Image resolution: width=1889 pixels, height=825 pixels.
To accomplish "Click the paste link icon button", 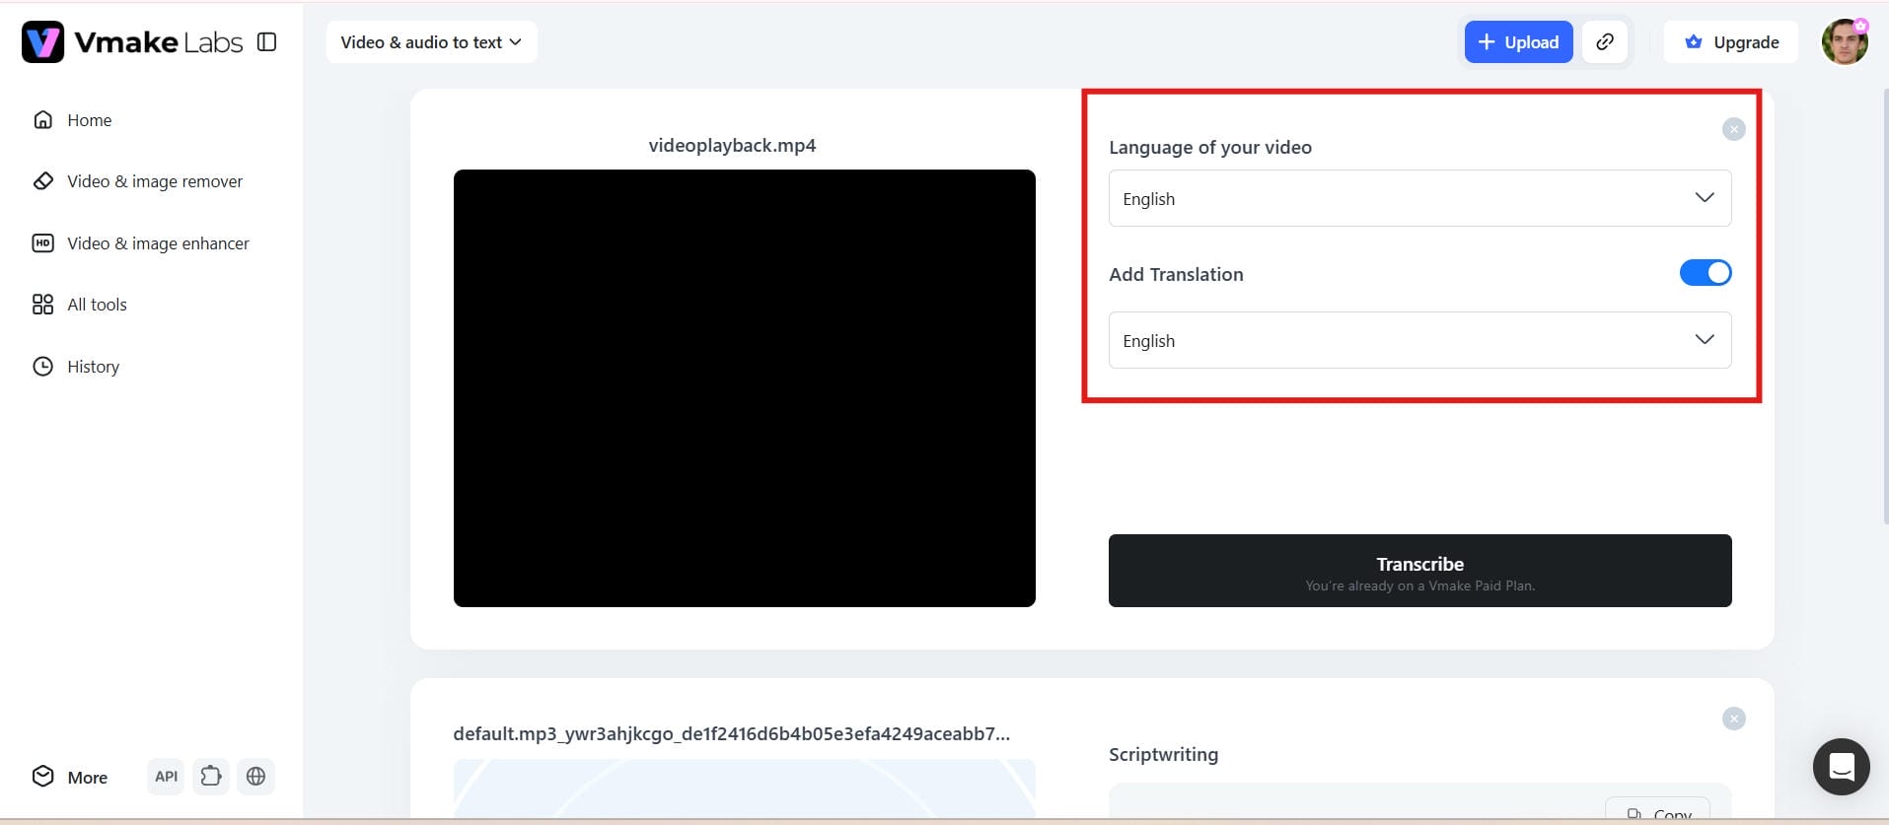I will (x=1605, y=42).
